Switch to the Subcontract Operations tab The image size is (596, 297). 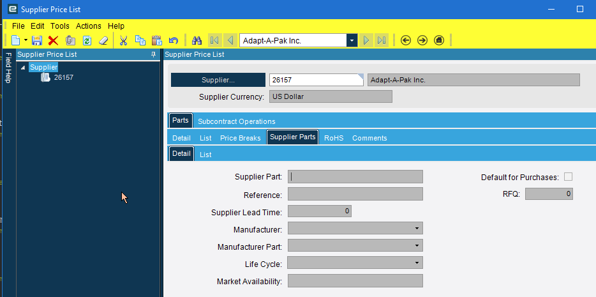[237, 122]
